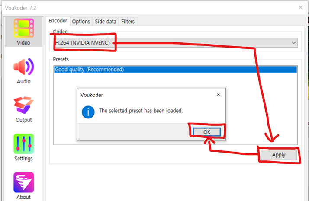The height and width of the screenshot is (201, 309).
Task: Switch to the Side data tab
Action: point(106,22)
